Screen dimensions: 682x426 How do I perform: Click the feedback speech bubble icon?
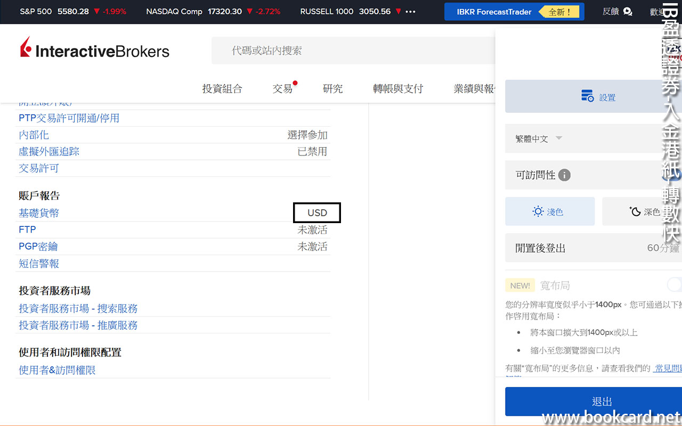pos(628,12)
